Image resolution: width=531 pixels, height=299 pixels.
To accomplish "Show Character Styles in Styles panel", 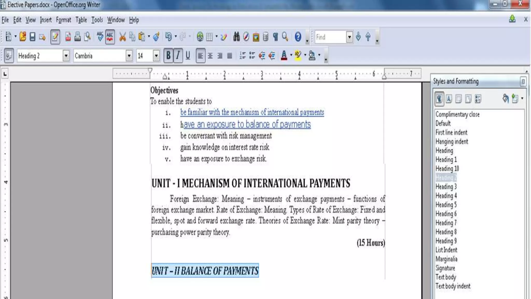I will click(449, 99).
